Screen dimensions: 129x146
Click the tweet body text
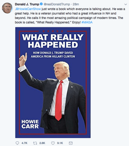pyautogui.click(x=70, y=16)
